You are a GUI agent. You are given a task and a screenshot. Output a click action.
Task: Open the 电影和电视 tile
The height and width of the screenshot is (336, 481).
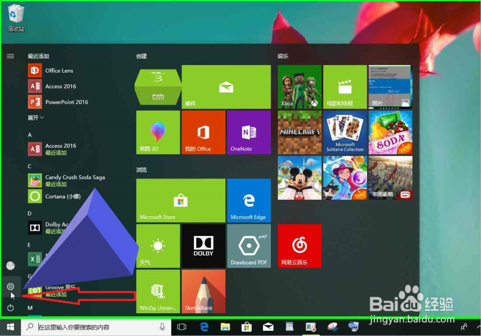[345, 87]
